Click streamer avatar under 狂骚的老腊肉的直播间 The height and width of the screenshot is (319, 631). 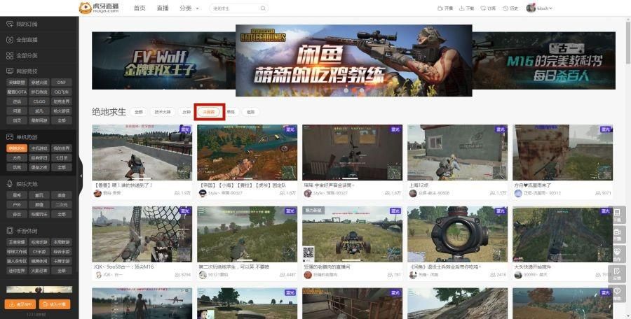[308, 275]
